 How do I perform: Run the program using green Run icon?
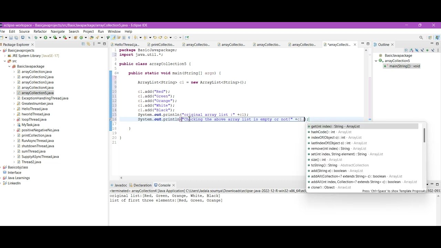click(45, 38)
